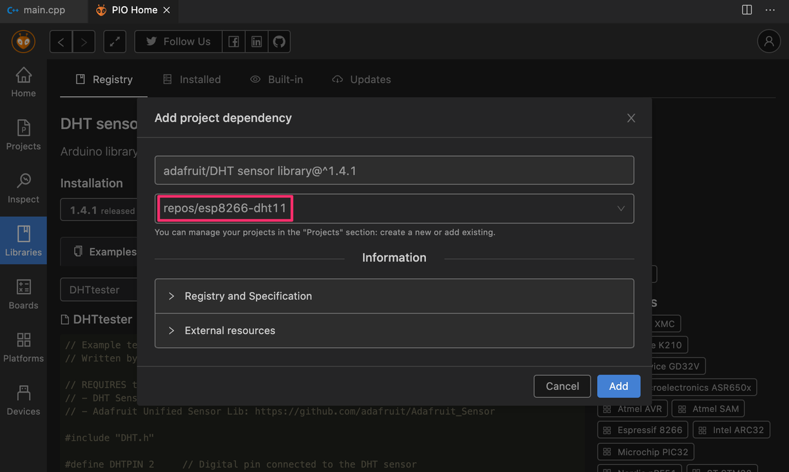The image size is (789, 472).
Task: Open Libraries in the sidebar
Action: [x=24, y=241]
